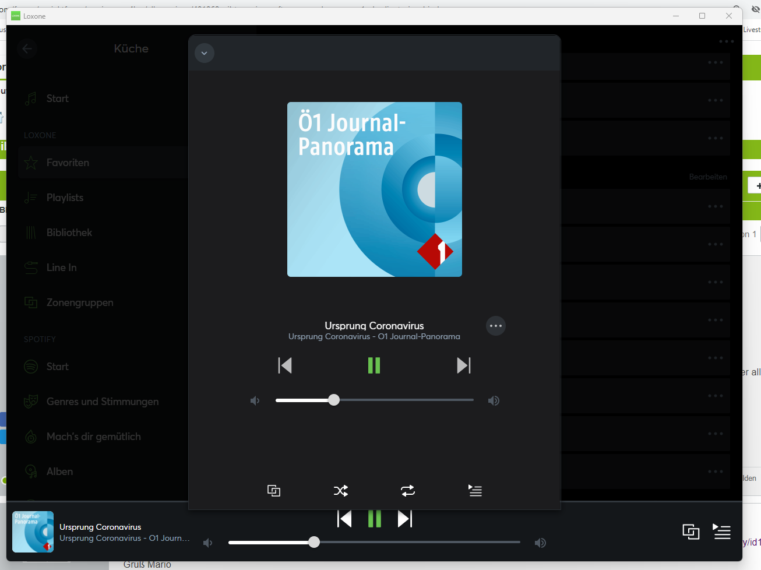The height and width of the screenshot is (570, 761).
Task: Skip to previous track in expanded player
Action: point(285,365)
